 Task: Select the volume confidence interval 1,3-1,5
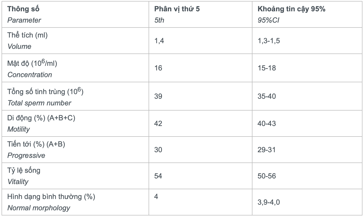(x=269, y=41)
